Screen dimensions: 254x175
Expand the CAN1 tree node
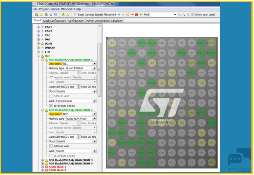[38, 27]
